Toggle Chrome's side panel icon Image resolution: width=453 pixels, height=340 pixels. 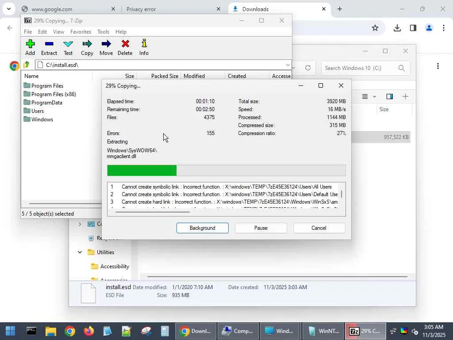[413, 28]
